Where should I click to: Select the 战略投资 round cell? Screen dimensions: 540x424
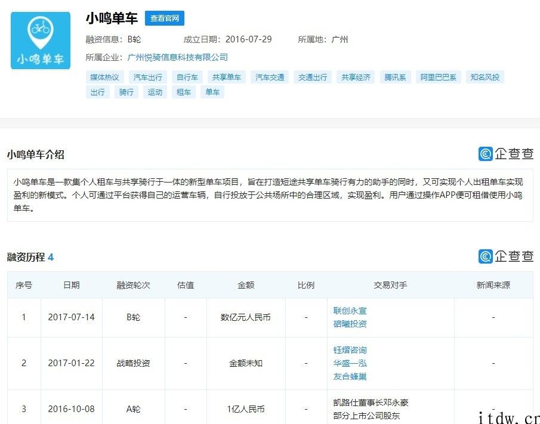click(x=133, y=363)
